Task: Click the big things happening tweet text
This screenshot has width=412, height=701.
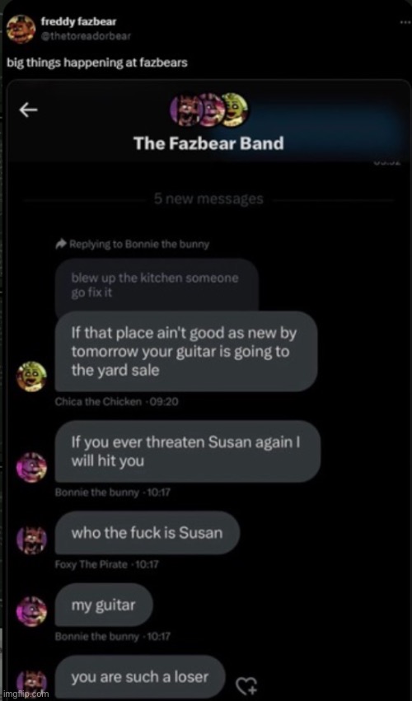Action: click(x=97, y=63)
